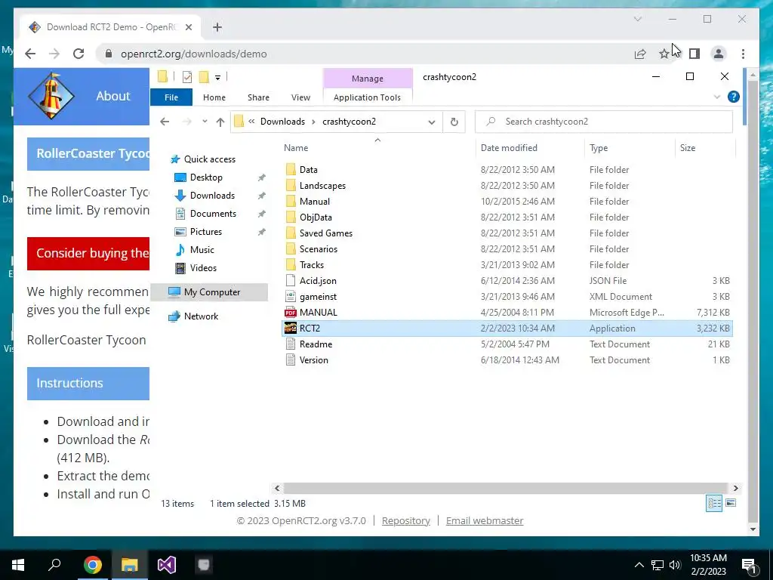Open a new Chrome tab
773x580 pixels.
coord(217,27)
